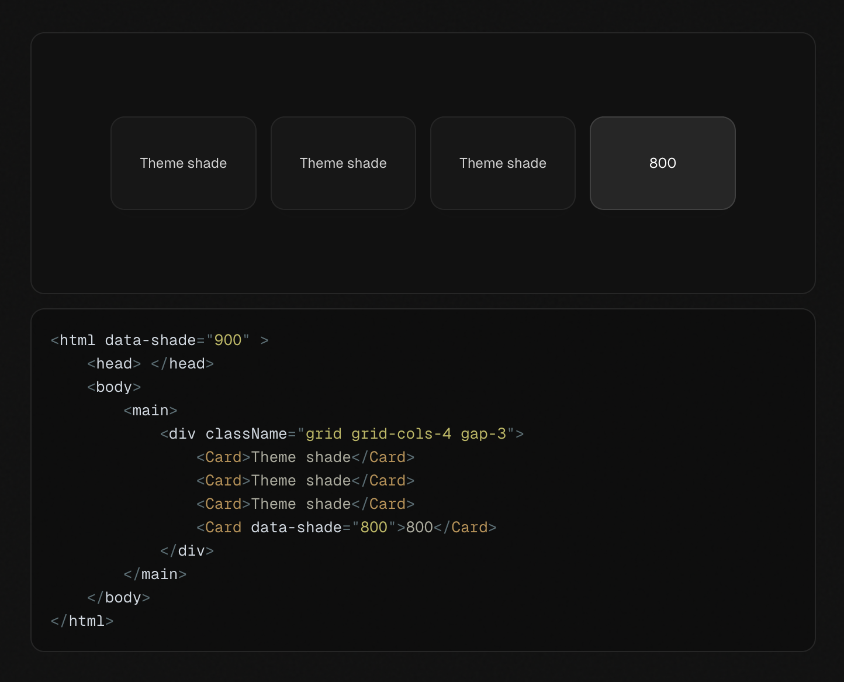Image resolution: width=844 pixels, height=682 pixels.
Task: Click the data-shade attribute on the Card tag
Action: (296, 528)
